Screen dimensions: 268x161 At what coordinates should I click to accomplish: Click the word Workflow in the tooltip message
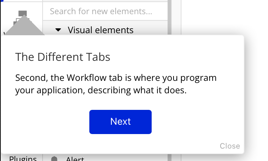pyautogui.click(x=87, y=78)
